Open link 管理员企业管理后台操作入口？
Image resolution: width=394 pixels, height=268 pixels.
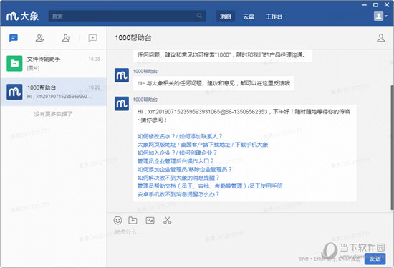[176, 161]
